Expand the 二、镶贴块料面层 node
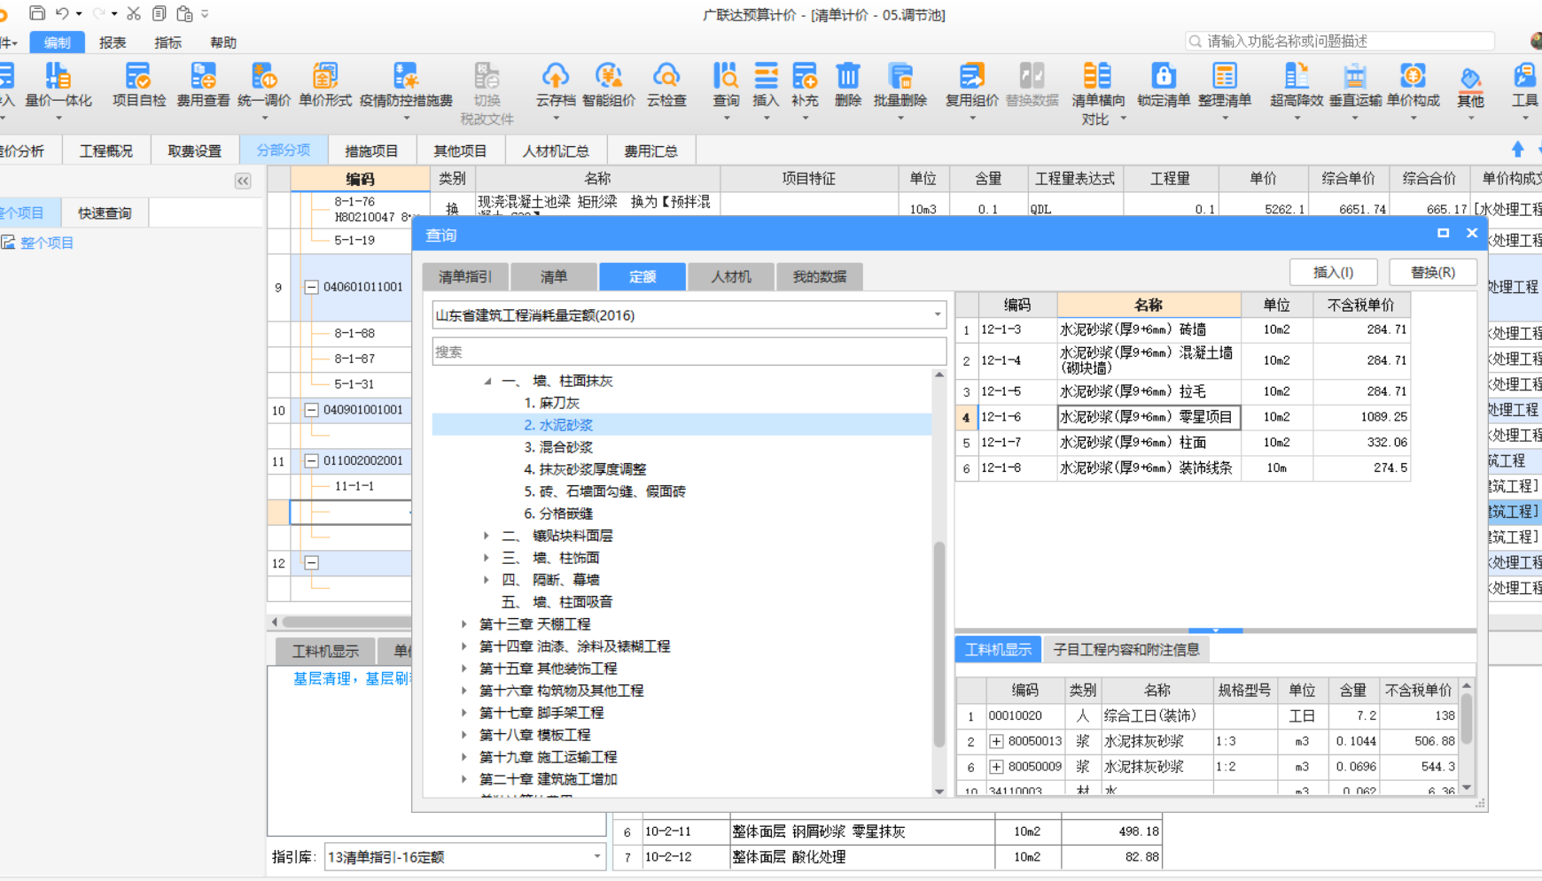Viewport: 1542px width, 881px height. [x=487, y=536]
